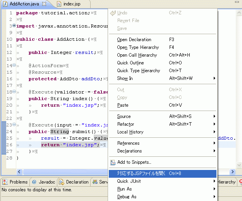Choose Open Type Hierarchy menu entry
This screenshot has height=201, width=242.
tap(163, 47)
